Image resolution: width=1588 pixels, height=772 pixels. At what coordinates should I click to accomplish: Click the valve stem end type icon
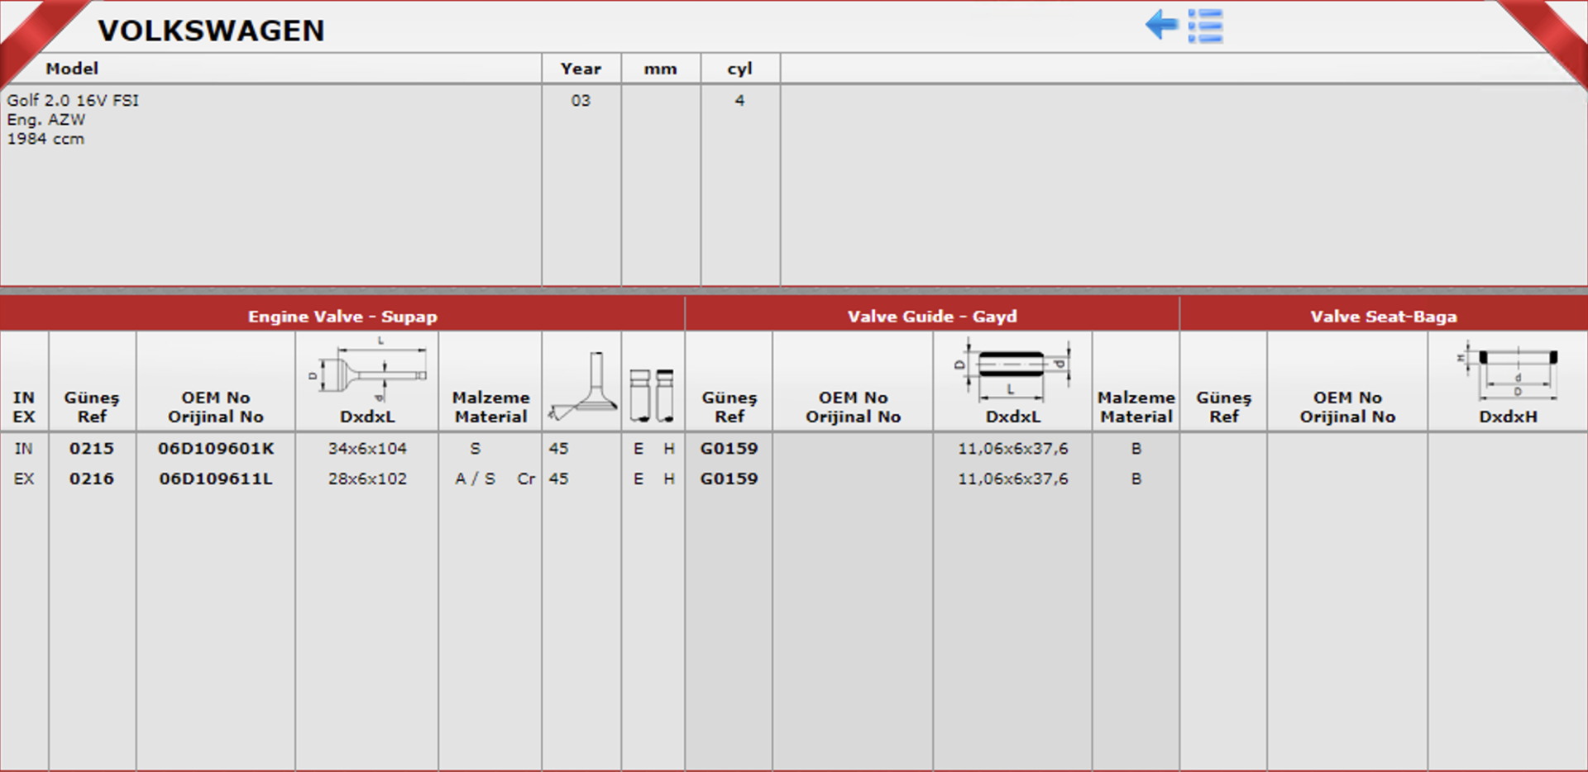(x=653, y=393)
